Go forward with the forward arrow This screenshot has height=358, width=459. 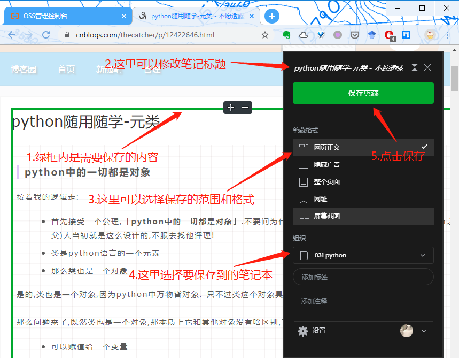(x=29, y=35)
